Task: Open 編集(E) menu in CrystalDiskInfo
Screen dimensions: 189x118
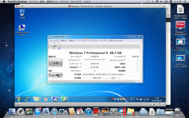Action: point(64,41)
